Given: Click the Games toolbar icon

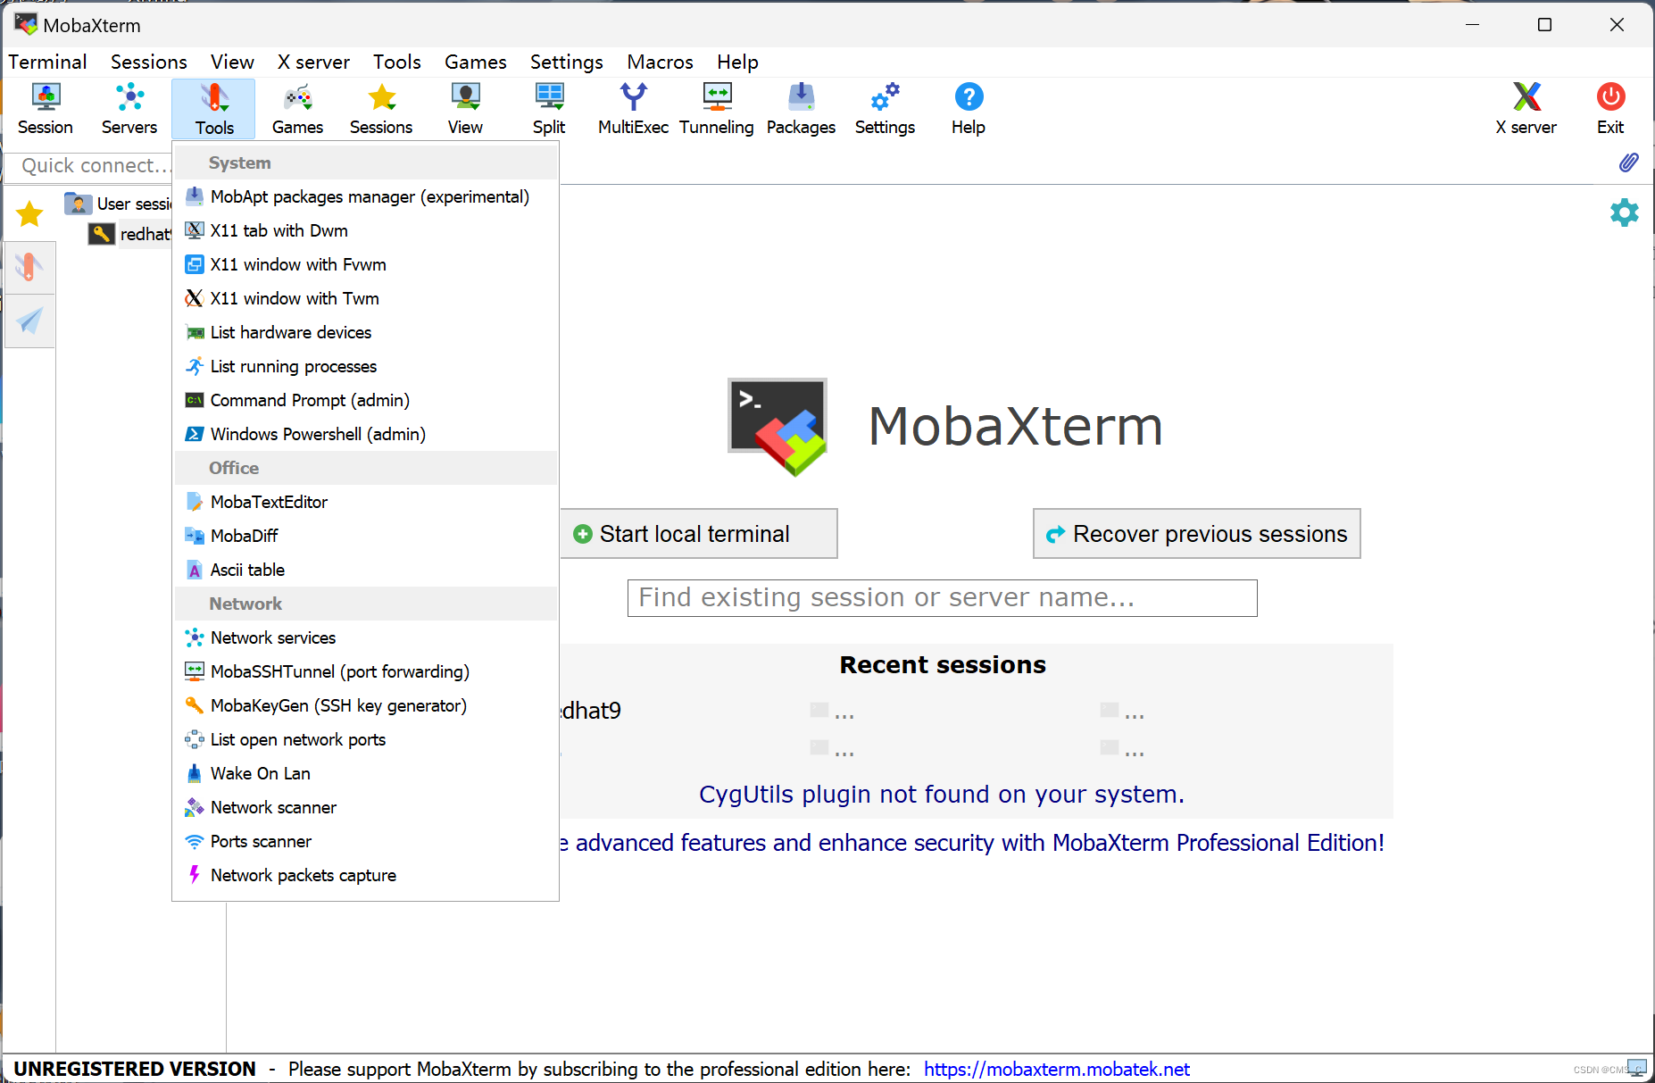Looking at the screenshot, I should (297, 109).
